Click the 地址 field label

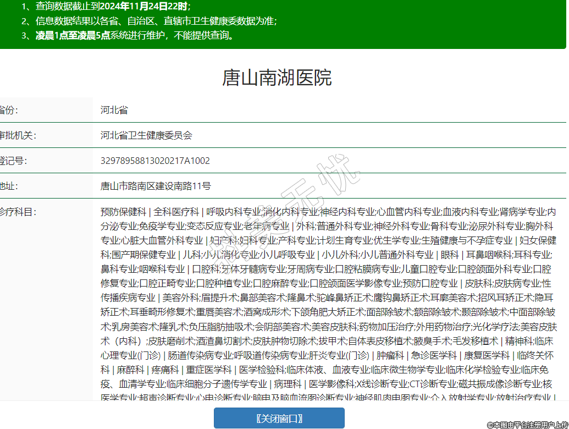pos(9,186)
